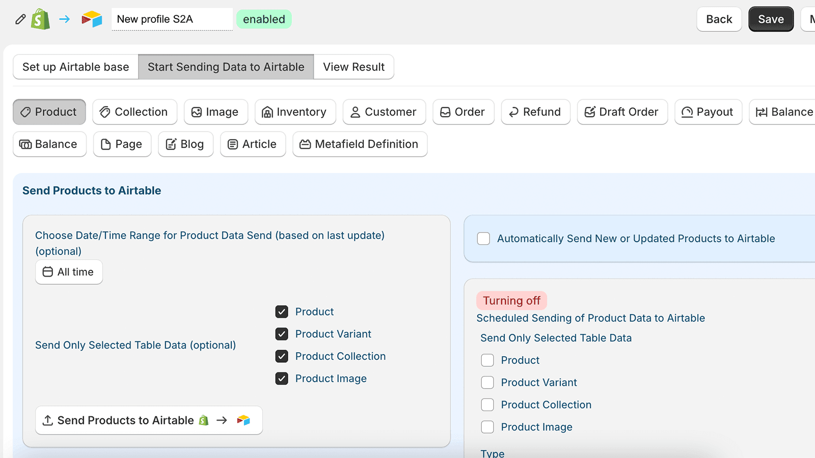Click the upload icon on Send Products to Airtable
This screenshot has width=815, height=458.
[x=47, y=420]
